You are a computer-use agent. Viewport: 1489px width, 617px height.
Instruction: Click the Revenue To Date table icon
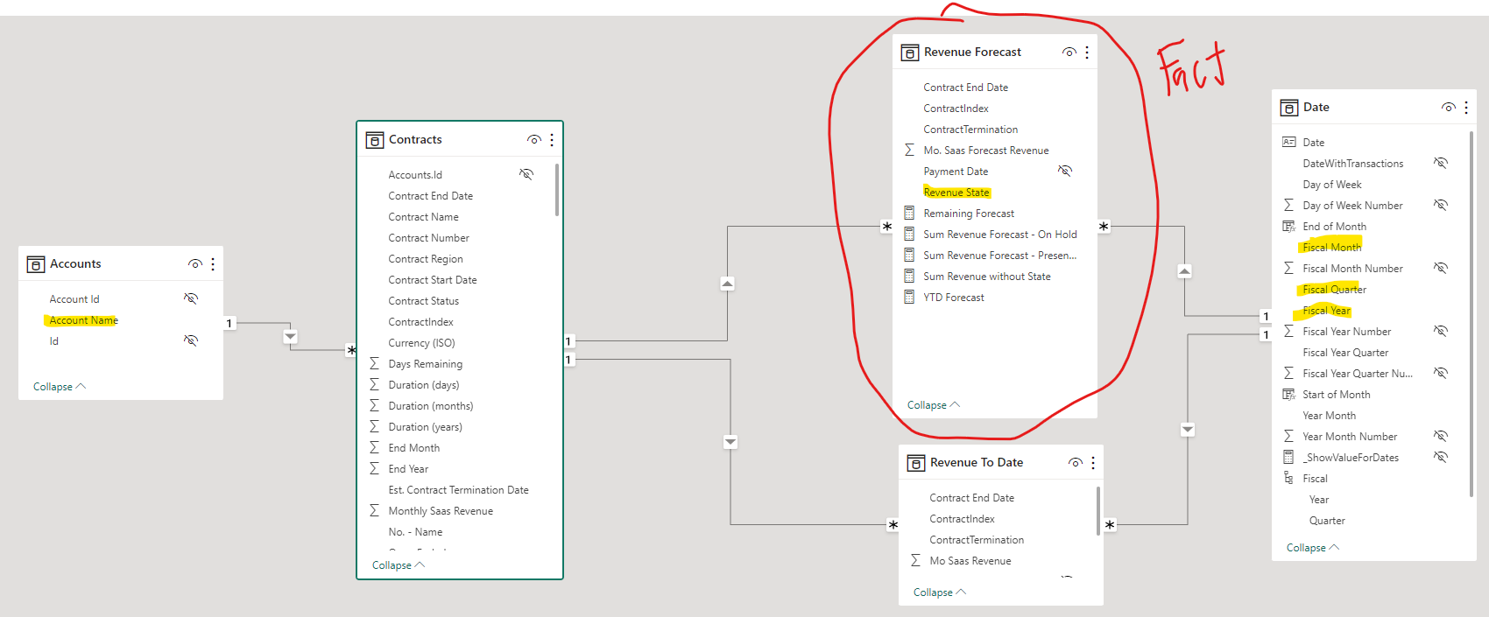click(916, 463)
